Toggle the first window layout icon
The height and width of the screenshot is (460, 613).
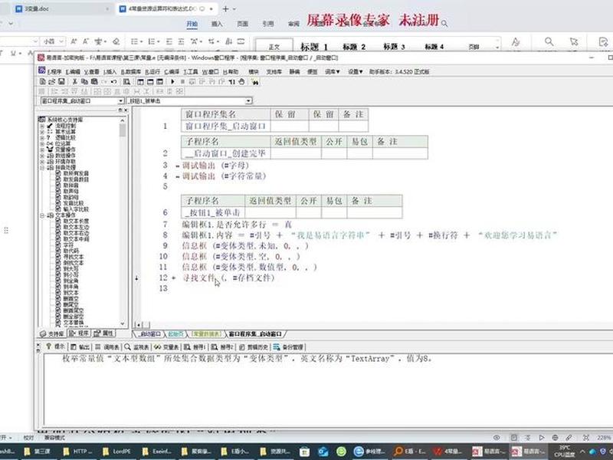tap(140, 82)
